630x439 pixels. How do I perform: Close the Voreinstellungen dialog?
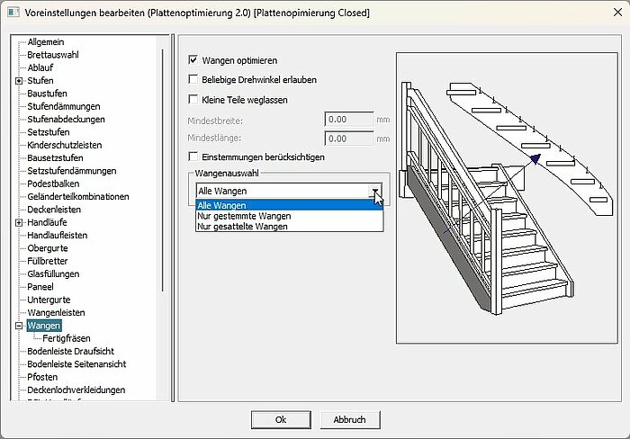point(617,13)
